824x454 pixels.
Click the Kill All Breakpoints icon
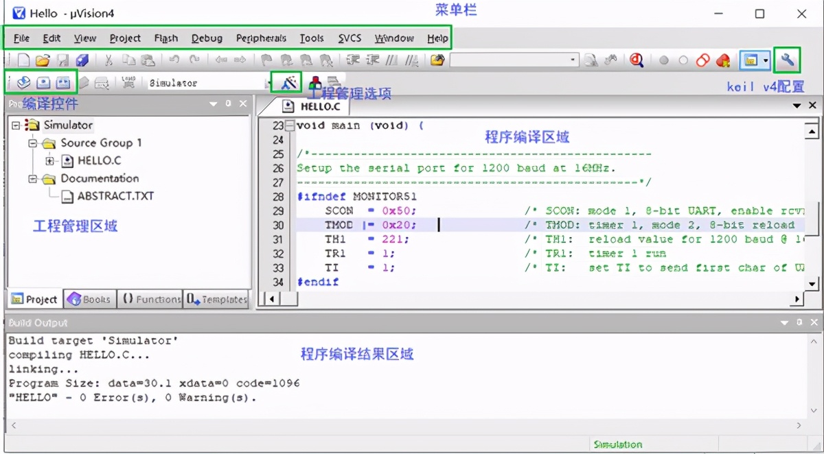[x=723, y=60]
